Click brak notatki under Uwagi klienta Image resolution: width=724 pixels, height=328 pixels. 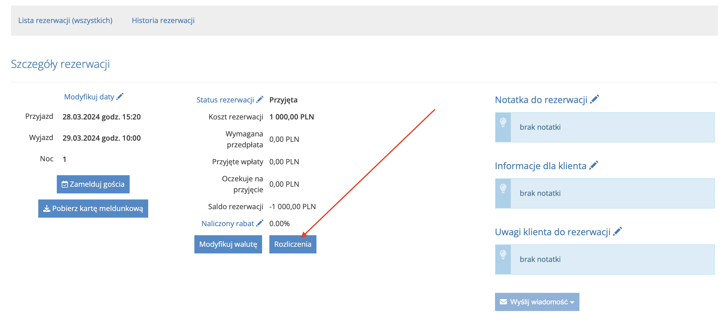[540, 259]
